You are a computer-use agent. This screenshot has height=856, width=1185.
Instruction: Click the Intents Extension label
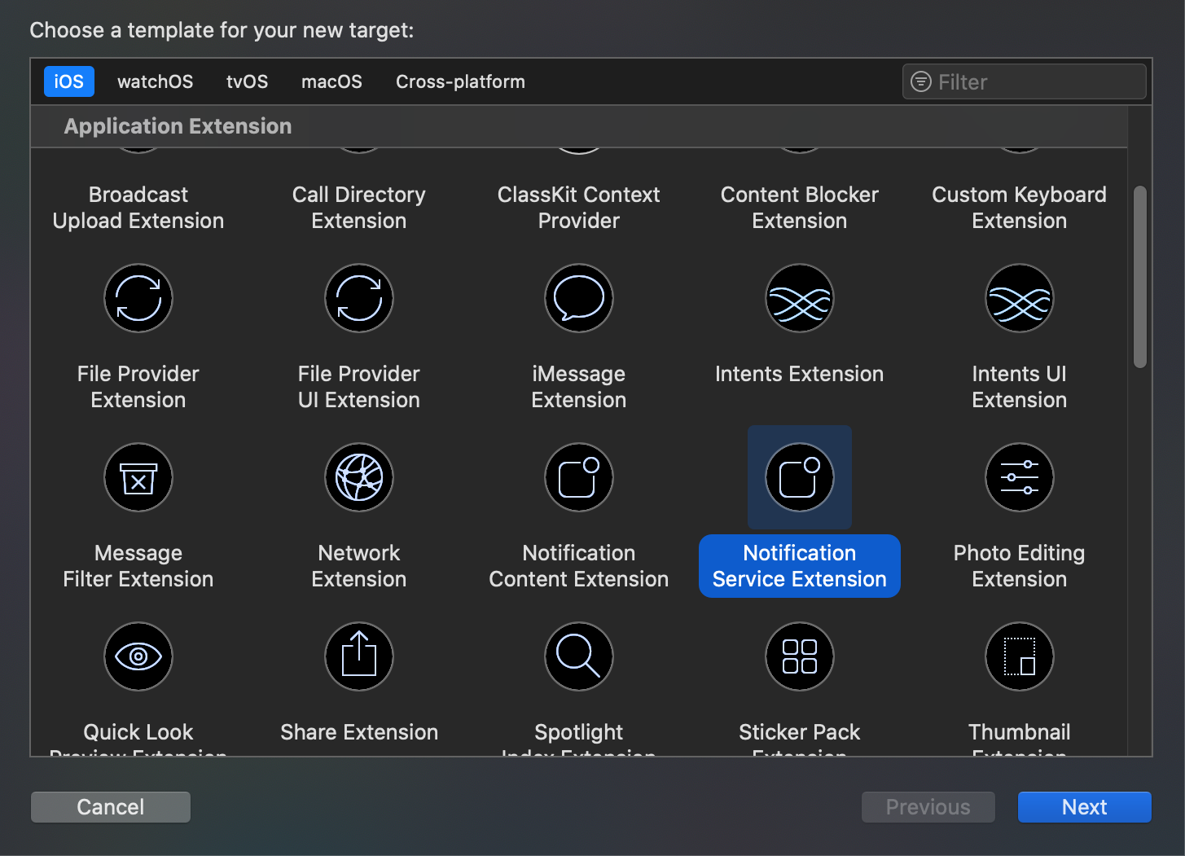point(800,374)
